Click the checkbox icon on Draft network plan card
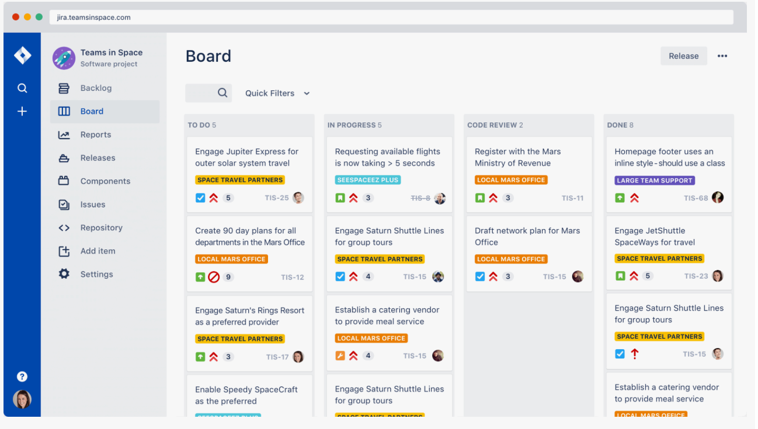Image resolution: width=758 pixels, height=429 pixels. 480,277
